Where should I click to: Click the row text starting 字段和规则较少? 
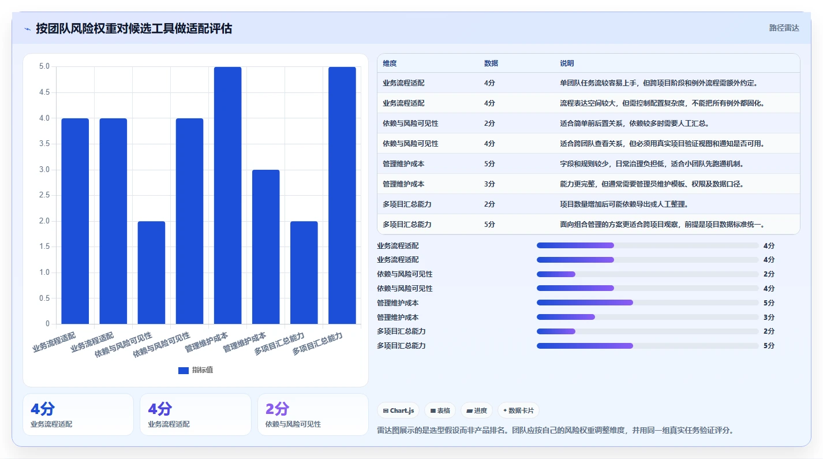point(652,164)
